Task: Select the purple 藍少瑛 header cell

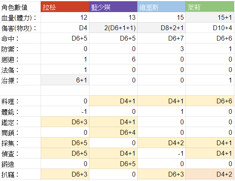Action: point(113,7)
